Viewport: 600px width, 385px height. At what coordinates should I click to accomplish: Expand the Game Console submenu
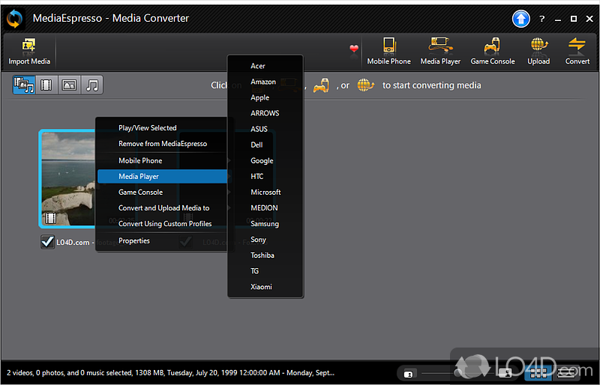[x=162, y=192]
